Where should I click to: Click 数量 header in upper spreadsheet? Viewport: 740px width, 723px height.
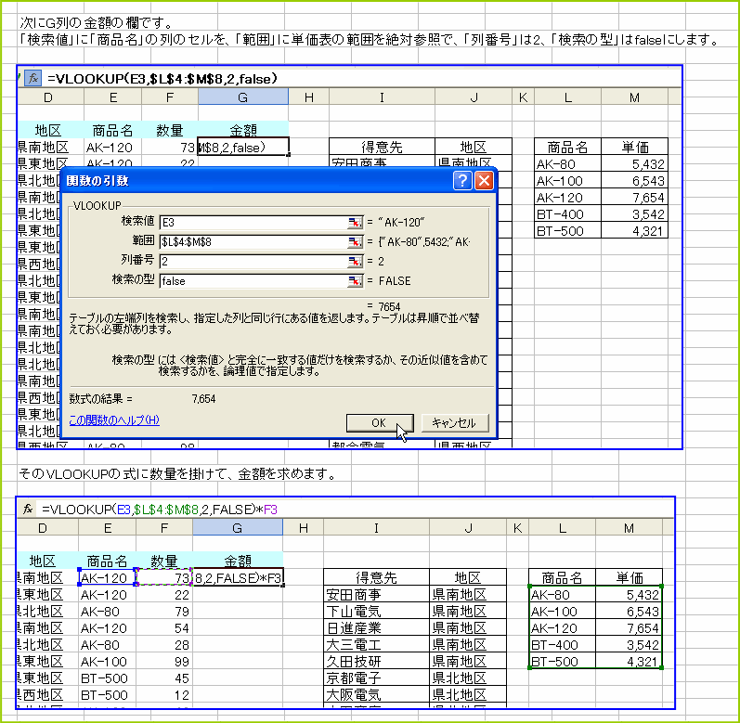(x=169, y=130)
